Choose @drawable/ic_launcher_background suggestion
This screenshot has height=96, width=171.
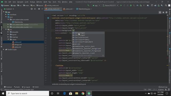[x=88, y=49]
